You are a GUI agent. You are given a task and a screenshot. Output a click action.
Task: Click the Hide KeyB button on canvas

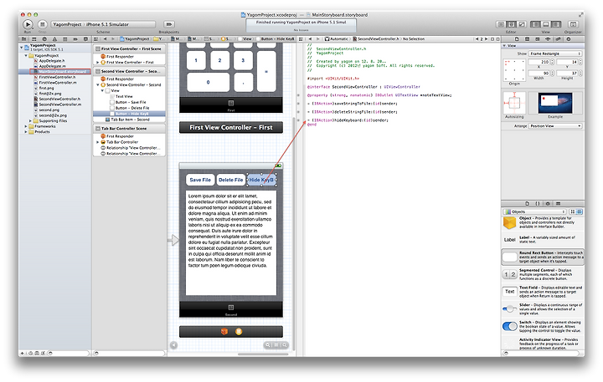tap(261, 180)
